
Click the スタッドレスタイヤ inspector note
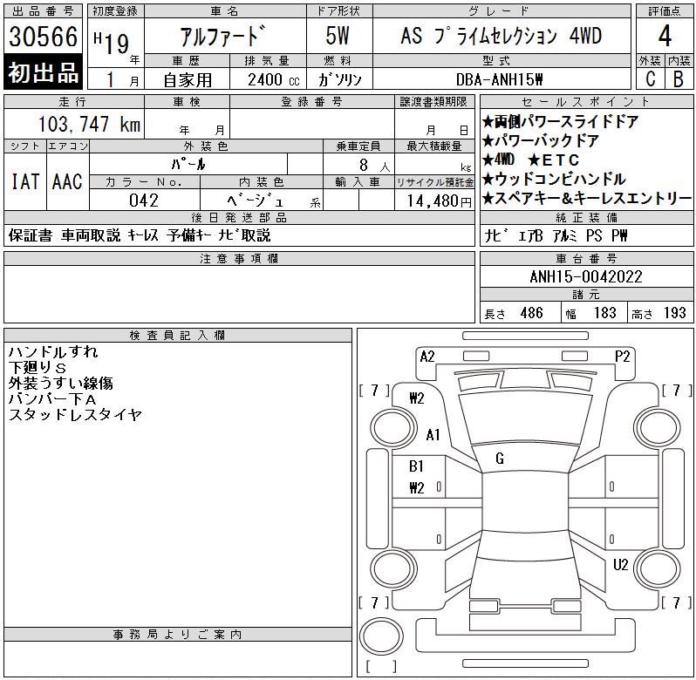75,415
